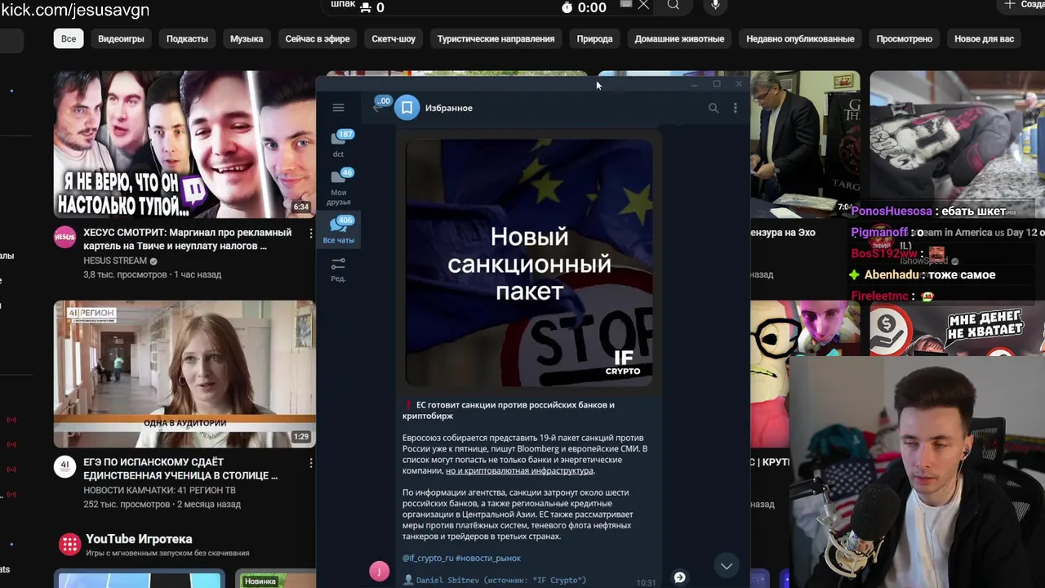This screenshot has height=588, width=1045.
Task: Click Избранное chat title
Action: [448, 108]
